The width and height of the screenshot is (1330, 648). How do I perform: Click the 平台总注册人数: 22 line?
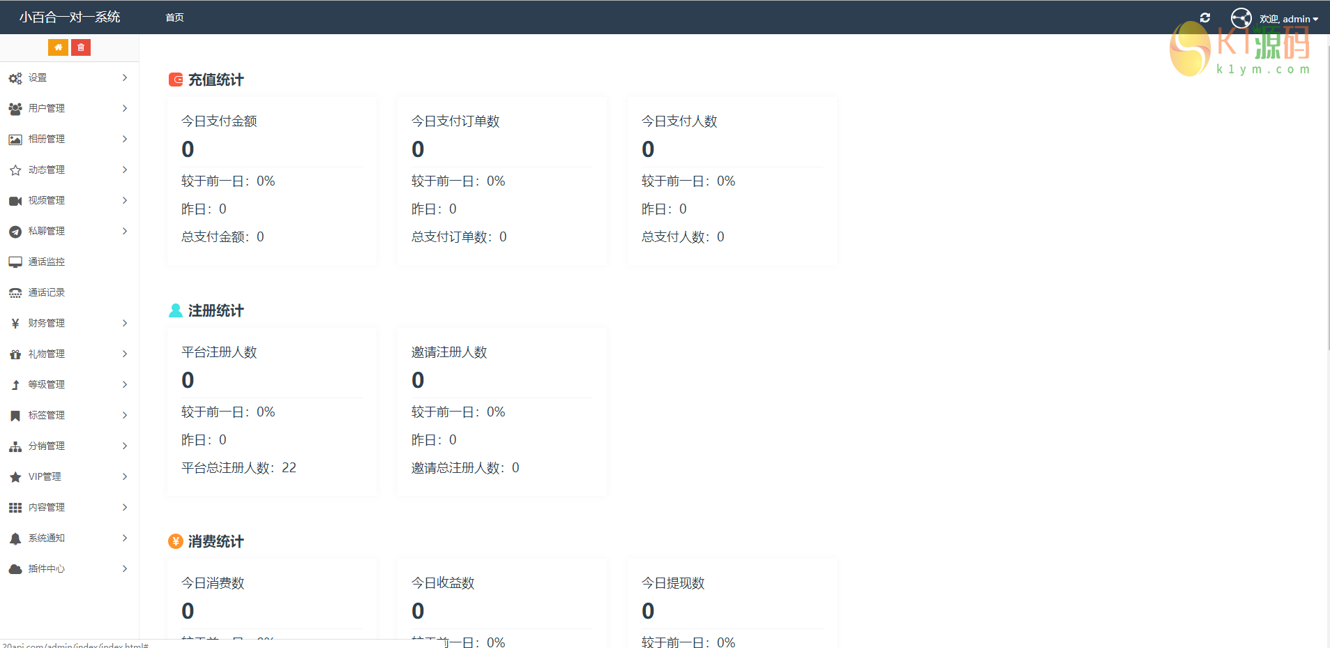tap(239, 467)
